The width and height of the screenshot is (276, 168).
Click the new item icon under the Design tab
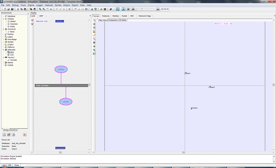pos(4,134)
